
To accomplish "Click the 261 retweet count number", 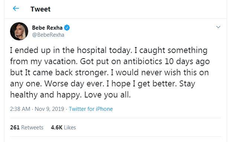I will [x=15, y=128].
